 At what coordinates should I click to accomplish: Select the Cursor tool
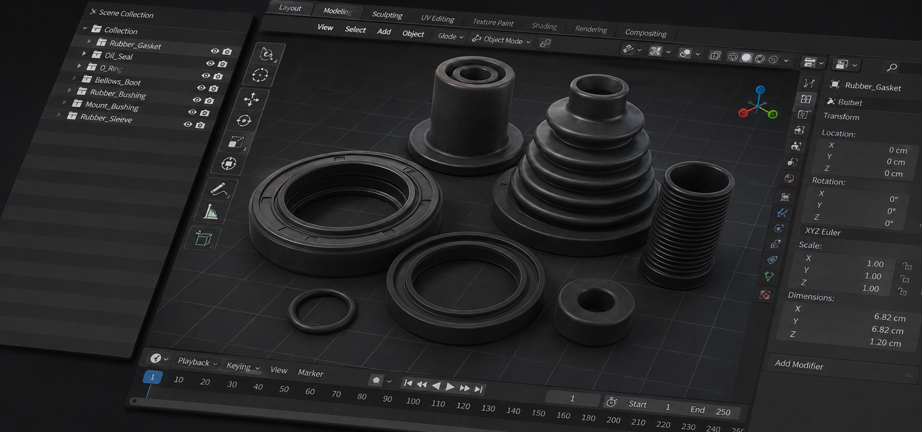(260, 75)
